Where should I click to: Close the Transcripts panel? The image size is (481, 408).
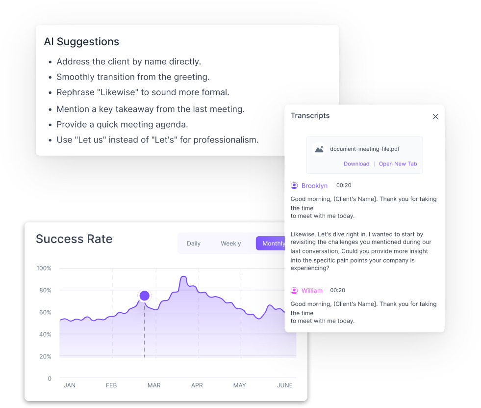coord(435,117)
